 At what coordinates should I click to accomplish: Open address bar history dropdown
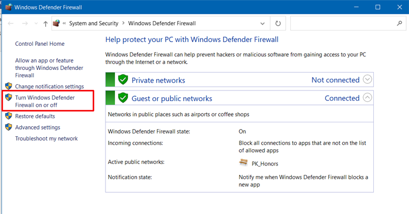262,23
